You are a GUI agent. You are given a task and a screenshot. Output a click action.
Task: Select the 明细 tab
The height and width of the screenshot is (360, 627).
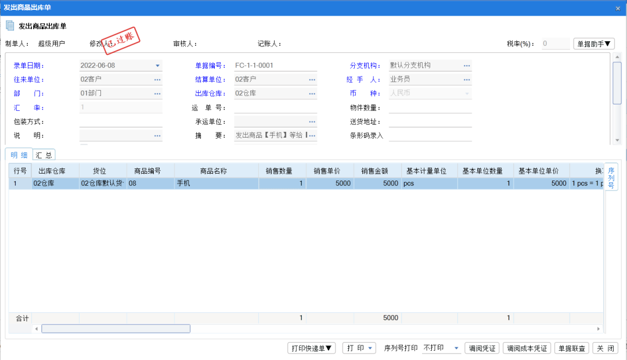point(18,154)
